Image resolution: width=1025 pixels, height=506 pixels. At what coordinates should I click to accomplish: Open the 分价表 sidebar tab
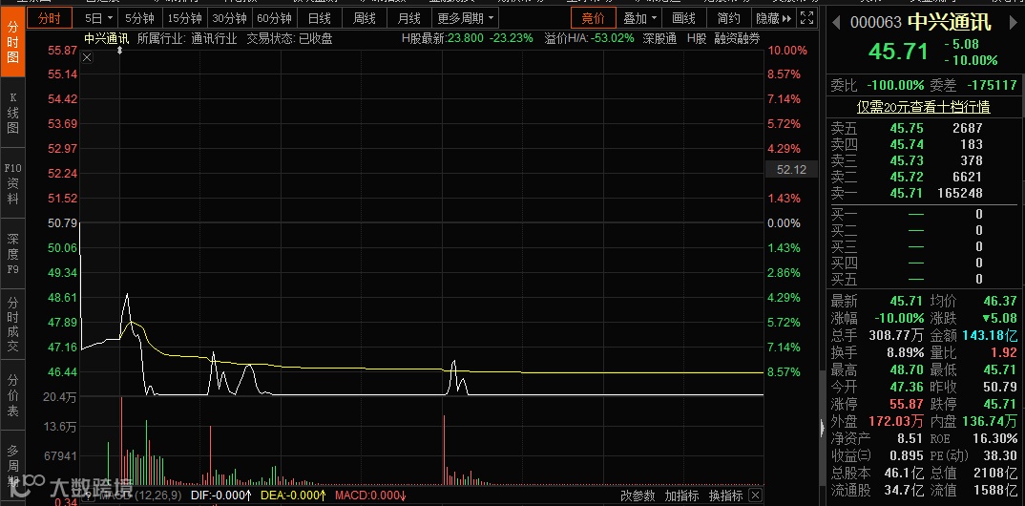pos(12,395)
